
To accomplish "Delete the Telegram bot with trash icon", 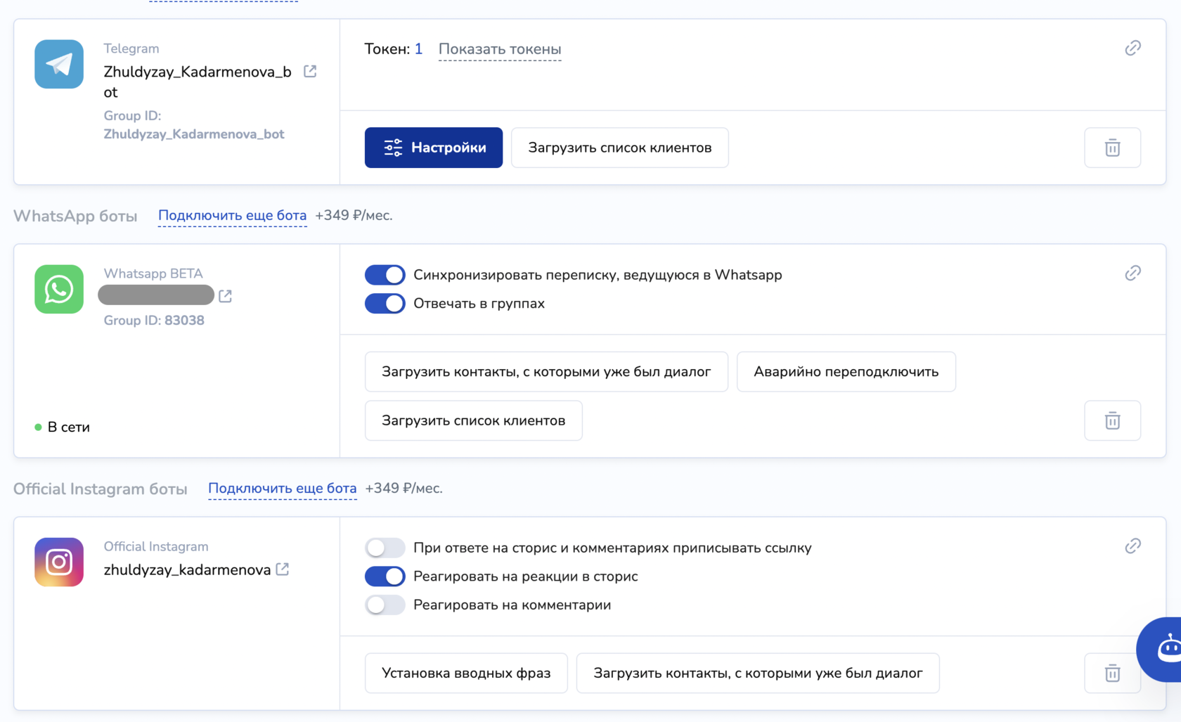I will (x=1112, y=148).
